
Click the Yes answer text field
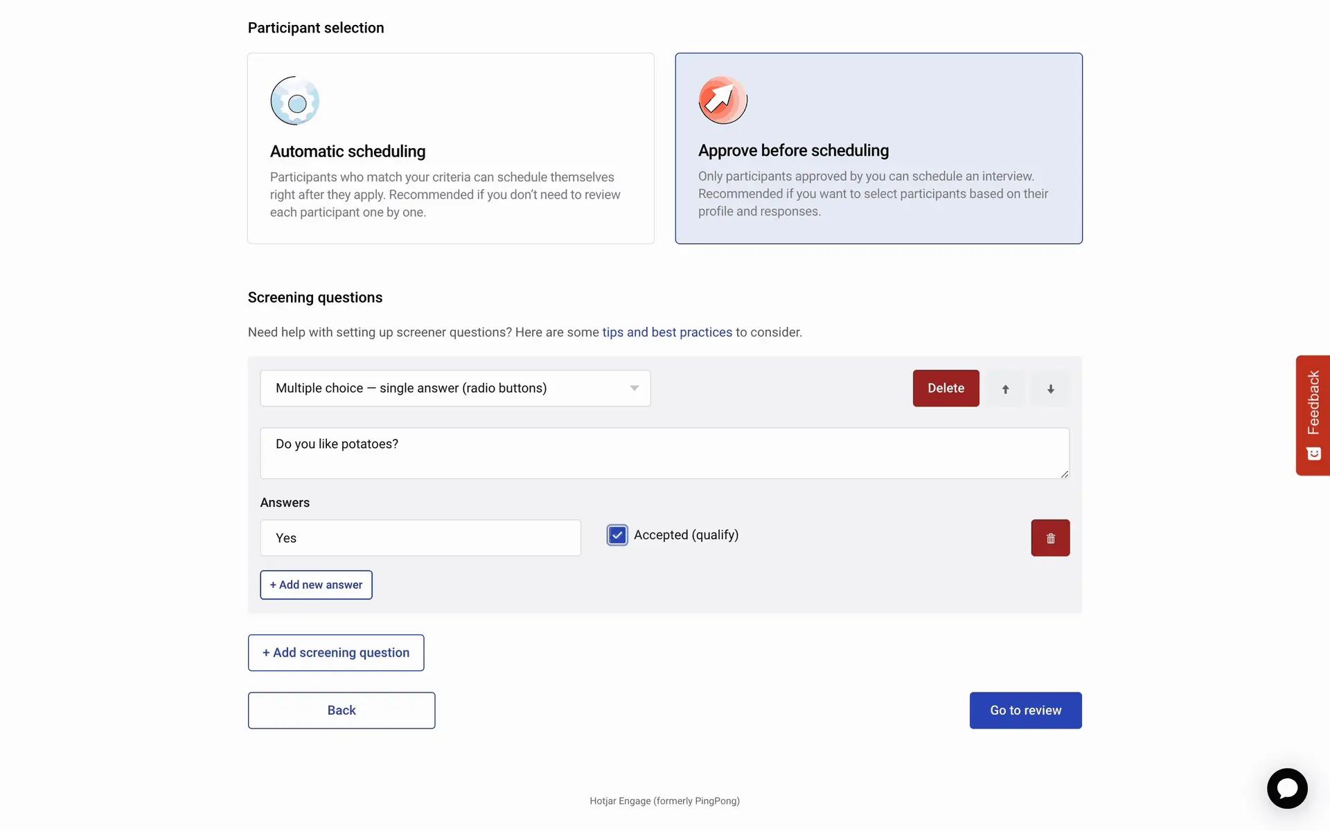[x=420, y=538]
